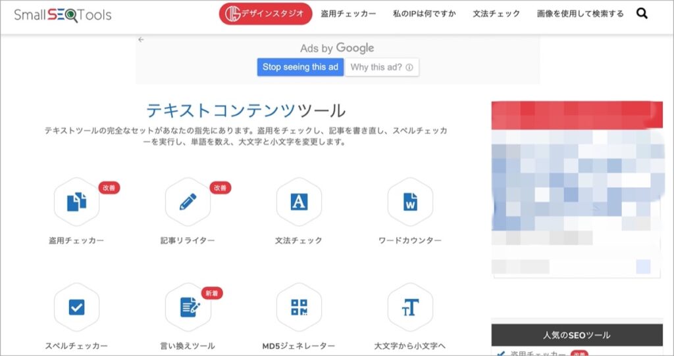Viewport: 674px width, 356px height.
Task: Open the article rewriter (記事リライター) pencil icon
Action: tap(188, 202)
